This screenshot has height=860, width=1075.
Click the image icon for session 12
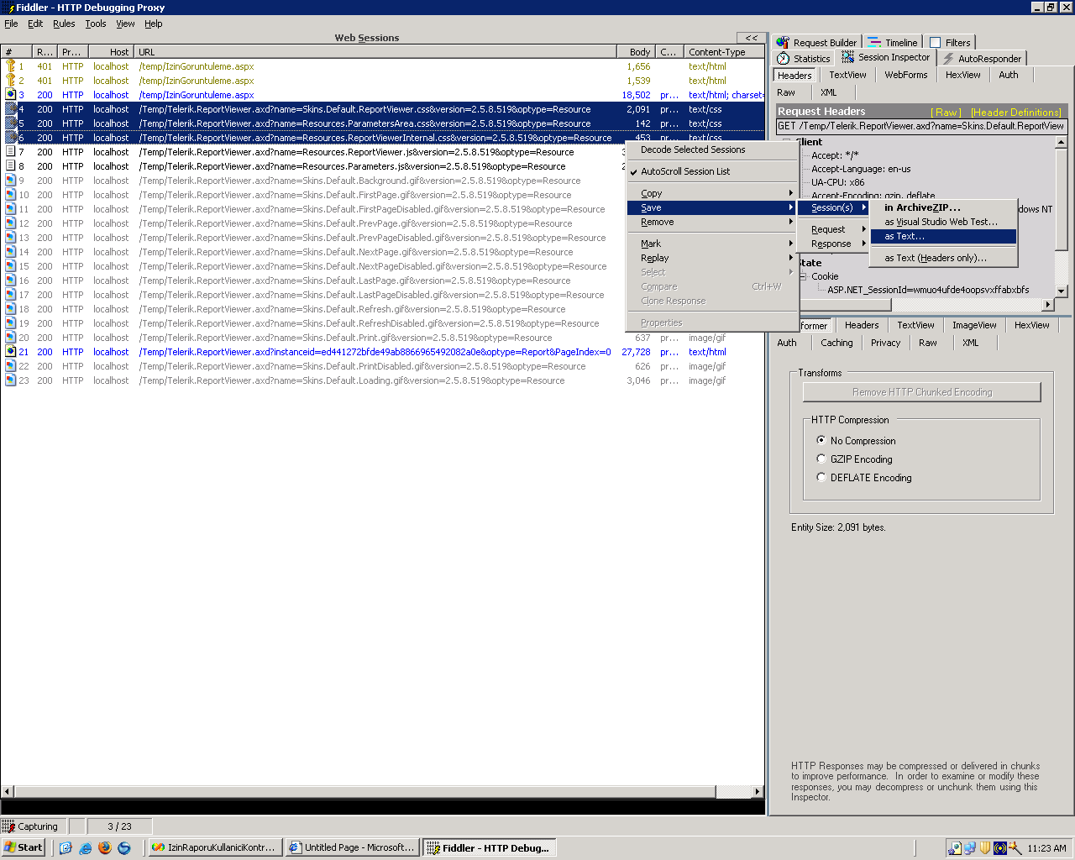point(11,223)
